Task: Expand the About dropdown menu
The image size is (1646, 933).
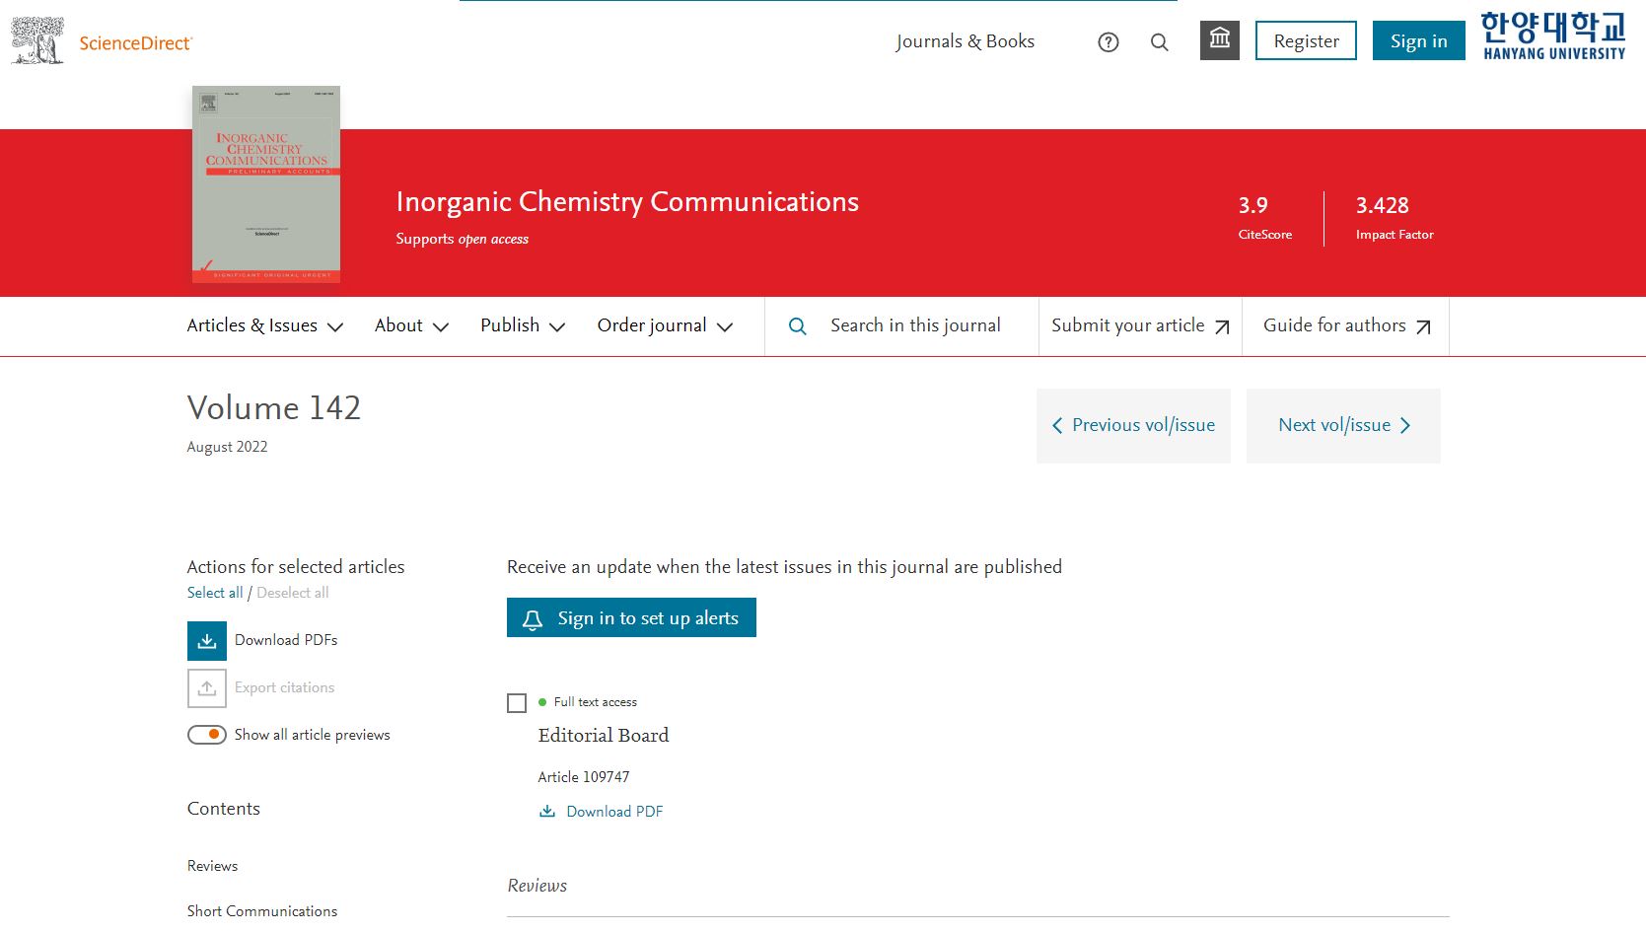Action: point(411,326)
